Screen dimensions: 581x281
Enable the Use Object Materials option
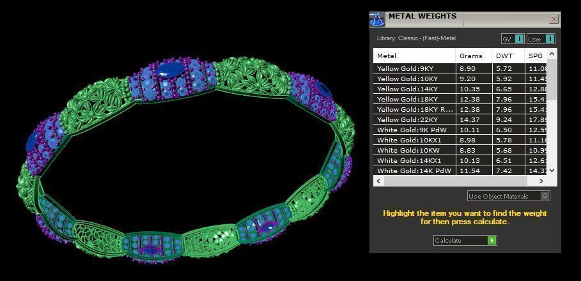pyautogui.click(x=508, y=196)
